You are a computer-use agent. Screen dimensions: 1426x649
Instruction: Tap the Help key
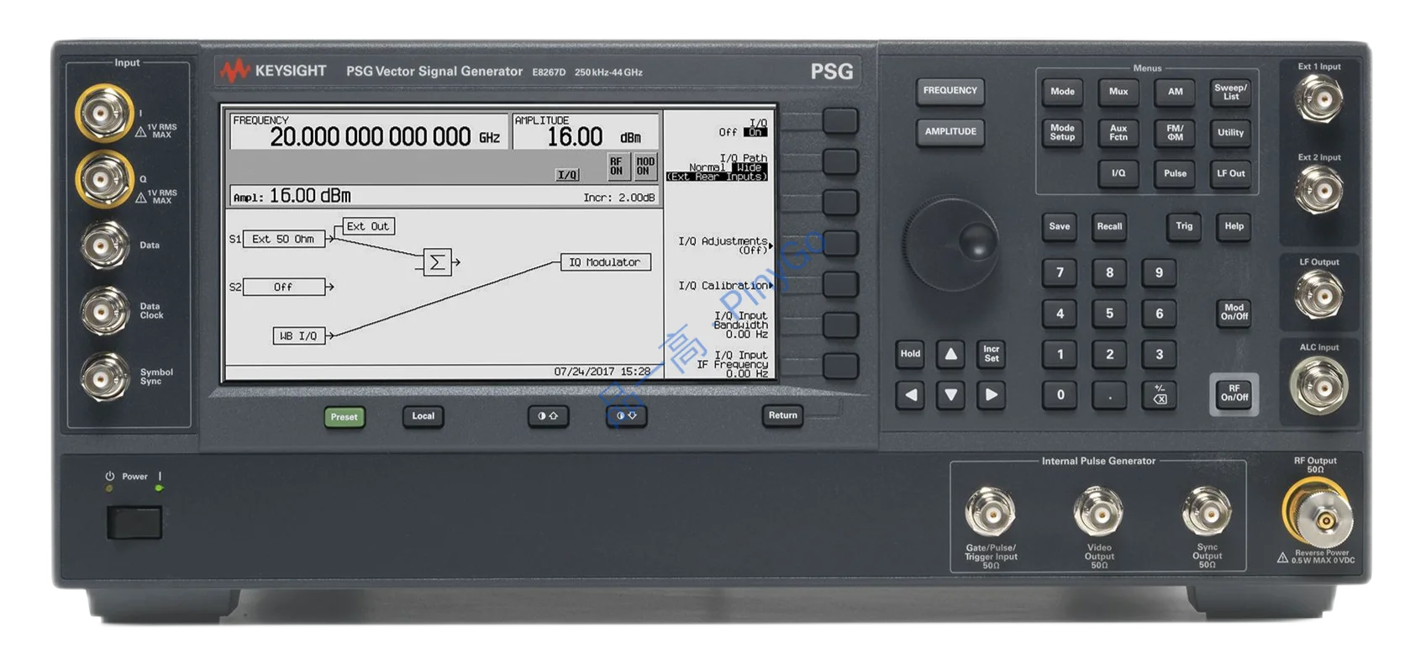1234,226
